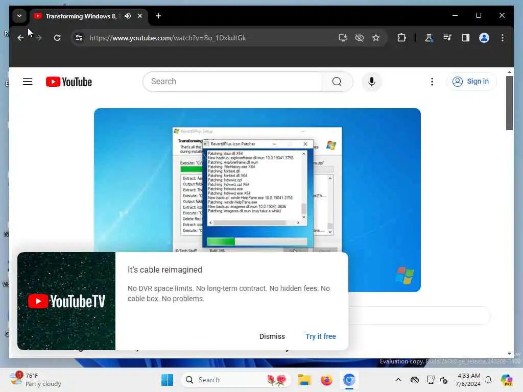Open third-party cookies eye icon
The height and width of the screenshot is (392, 523).
coord(360,38)
